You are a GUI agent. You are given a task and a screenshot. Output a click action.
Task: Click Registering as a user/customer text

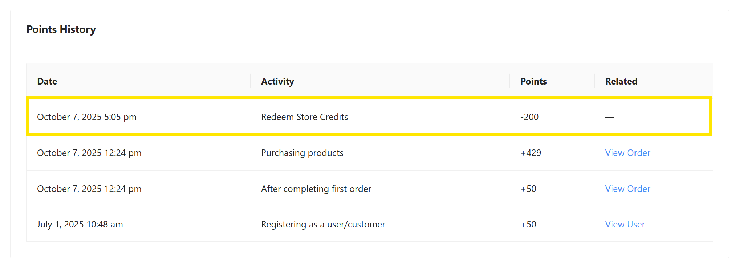(x=323, y=224)
